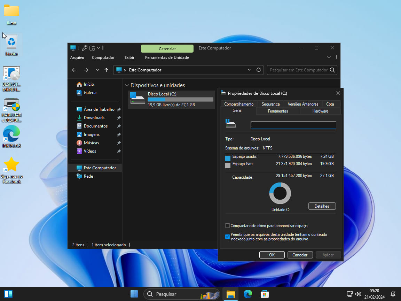Click the Disco Local capacity usage bar
Screen dimensions: 401x301
pos(180,100)
